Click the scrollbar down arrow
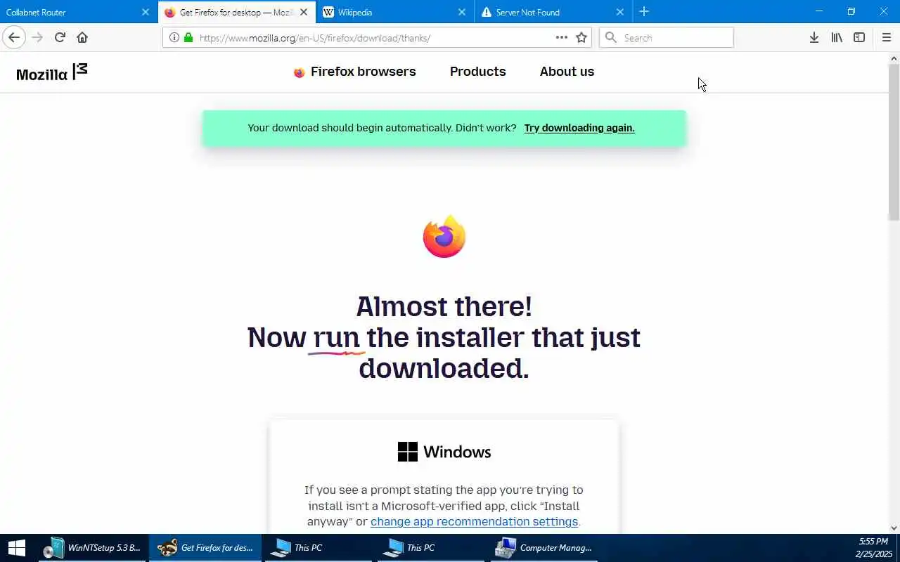Viewport: 900px width, 562px height. 894,528
